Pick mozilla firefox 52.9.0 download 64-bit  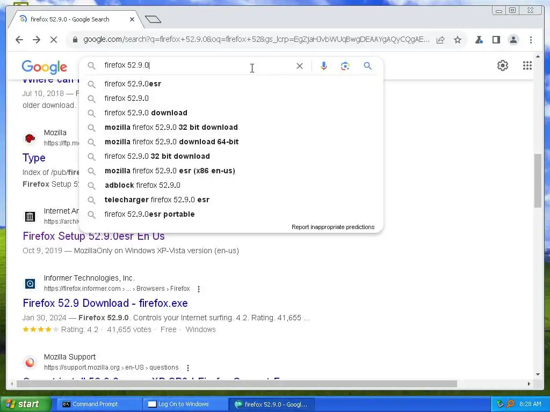[x=231, y=142]
